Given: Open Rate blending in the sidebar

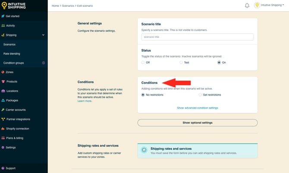Looking at the screenshot, I should pyautogui.click(x=12, y=53).
